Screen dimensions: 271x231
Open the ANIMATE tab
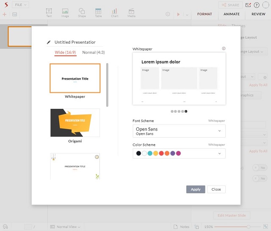coord(232,14)
